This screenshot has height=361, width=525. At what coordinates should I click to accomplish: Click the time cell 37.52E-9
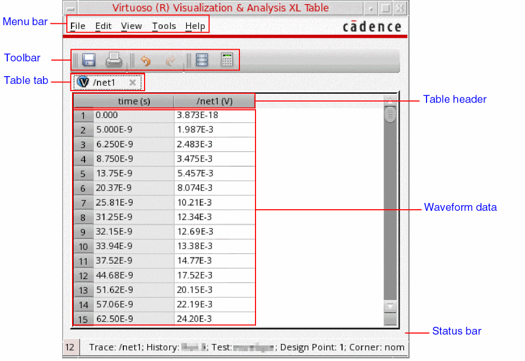[x=134, y=261]
